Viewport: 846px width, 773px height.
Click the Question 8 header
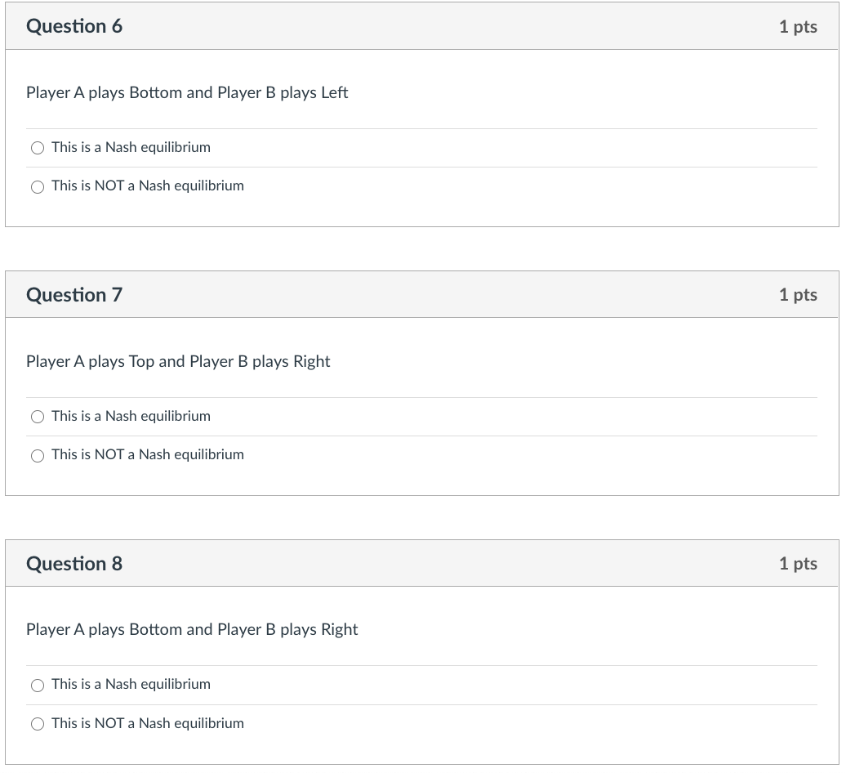pos(74,563)
